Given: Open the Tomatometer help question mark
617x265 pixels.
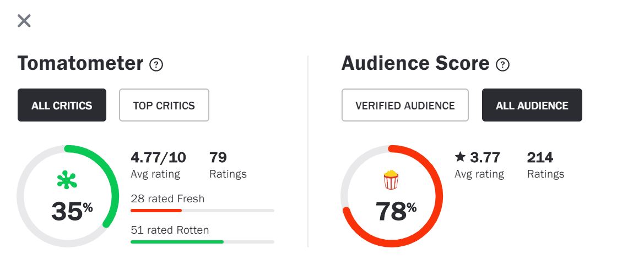Looking at the screenshot, I should (156, 65).
